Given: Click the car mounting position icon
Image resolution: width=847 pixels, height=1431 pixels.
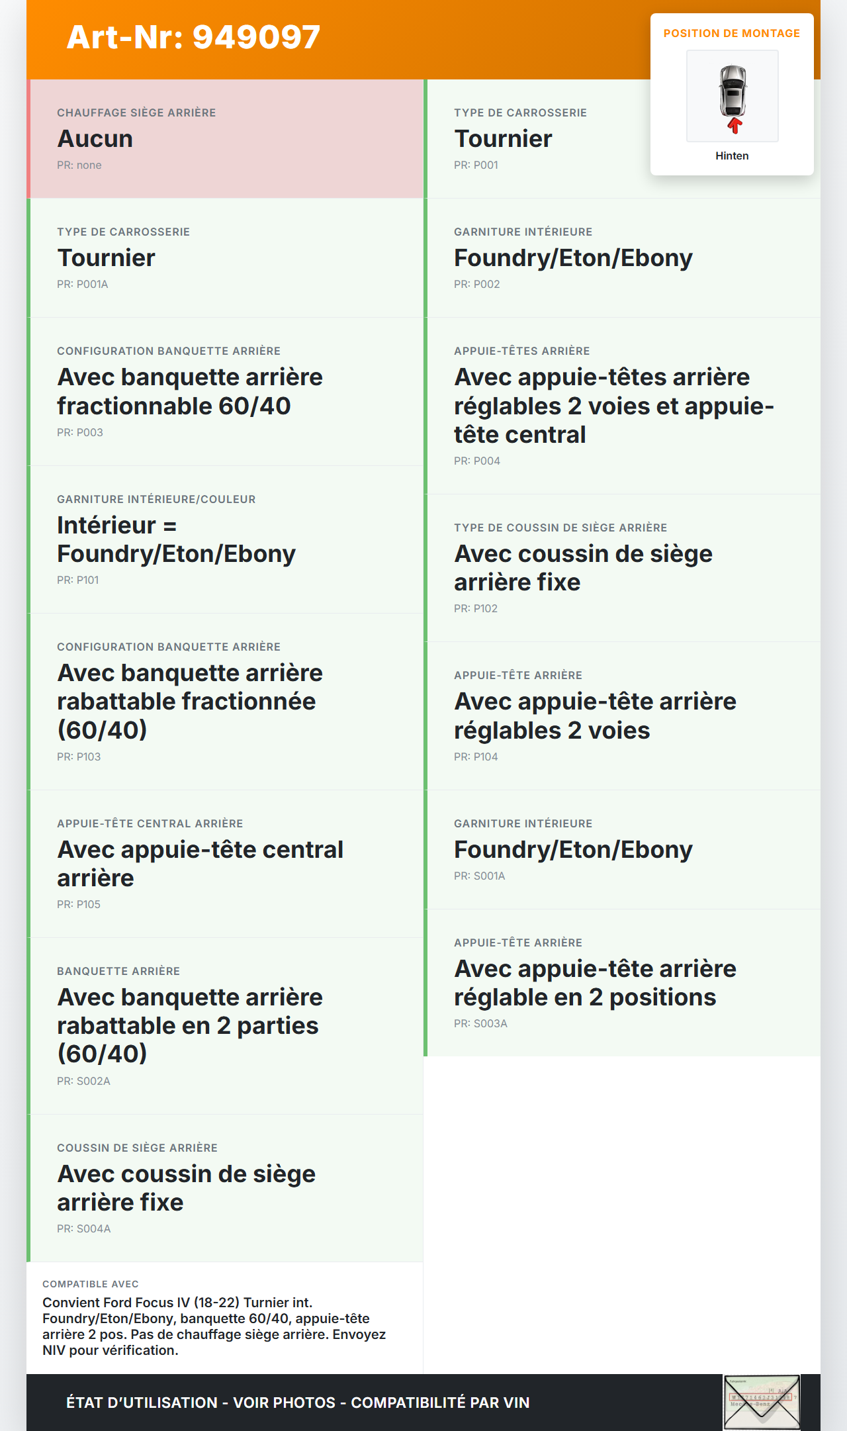Looking at the screenshot, I should pos(733,91).
